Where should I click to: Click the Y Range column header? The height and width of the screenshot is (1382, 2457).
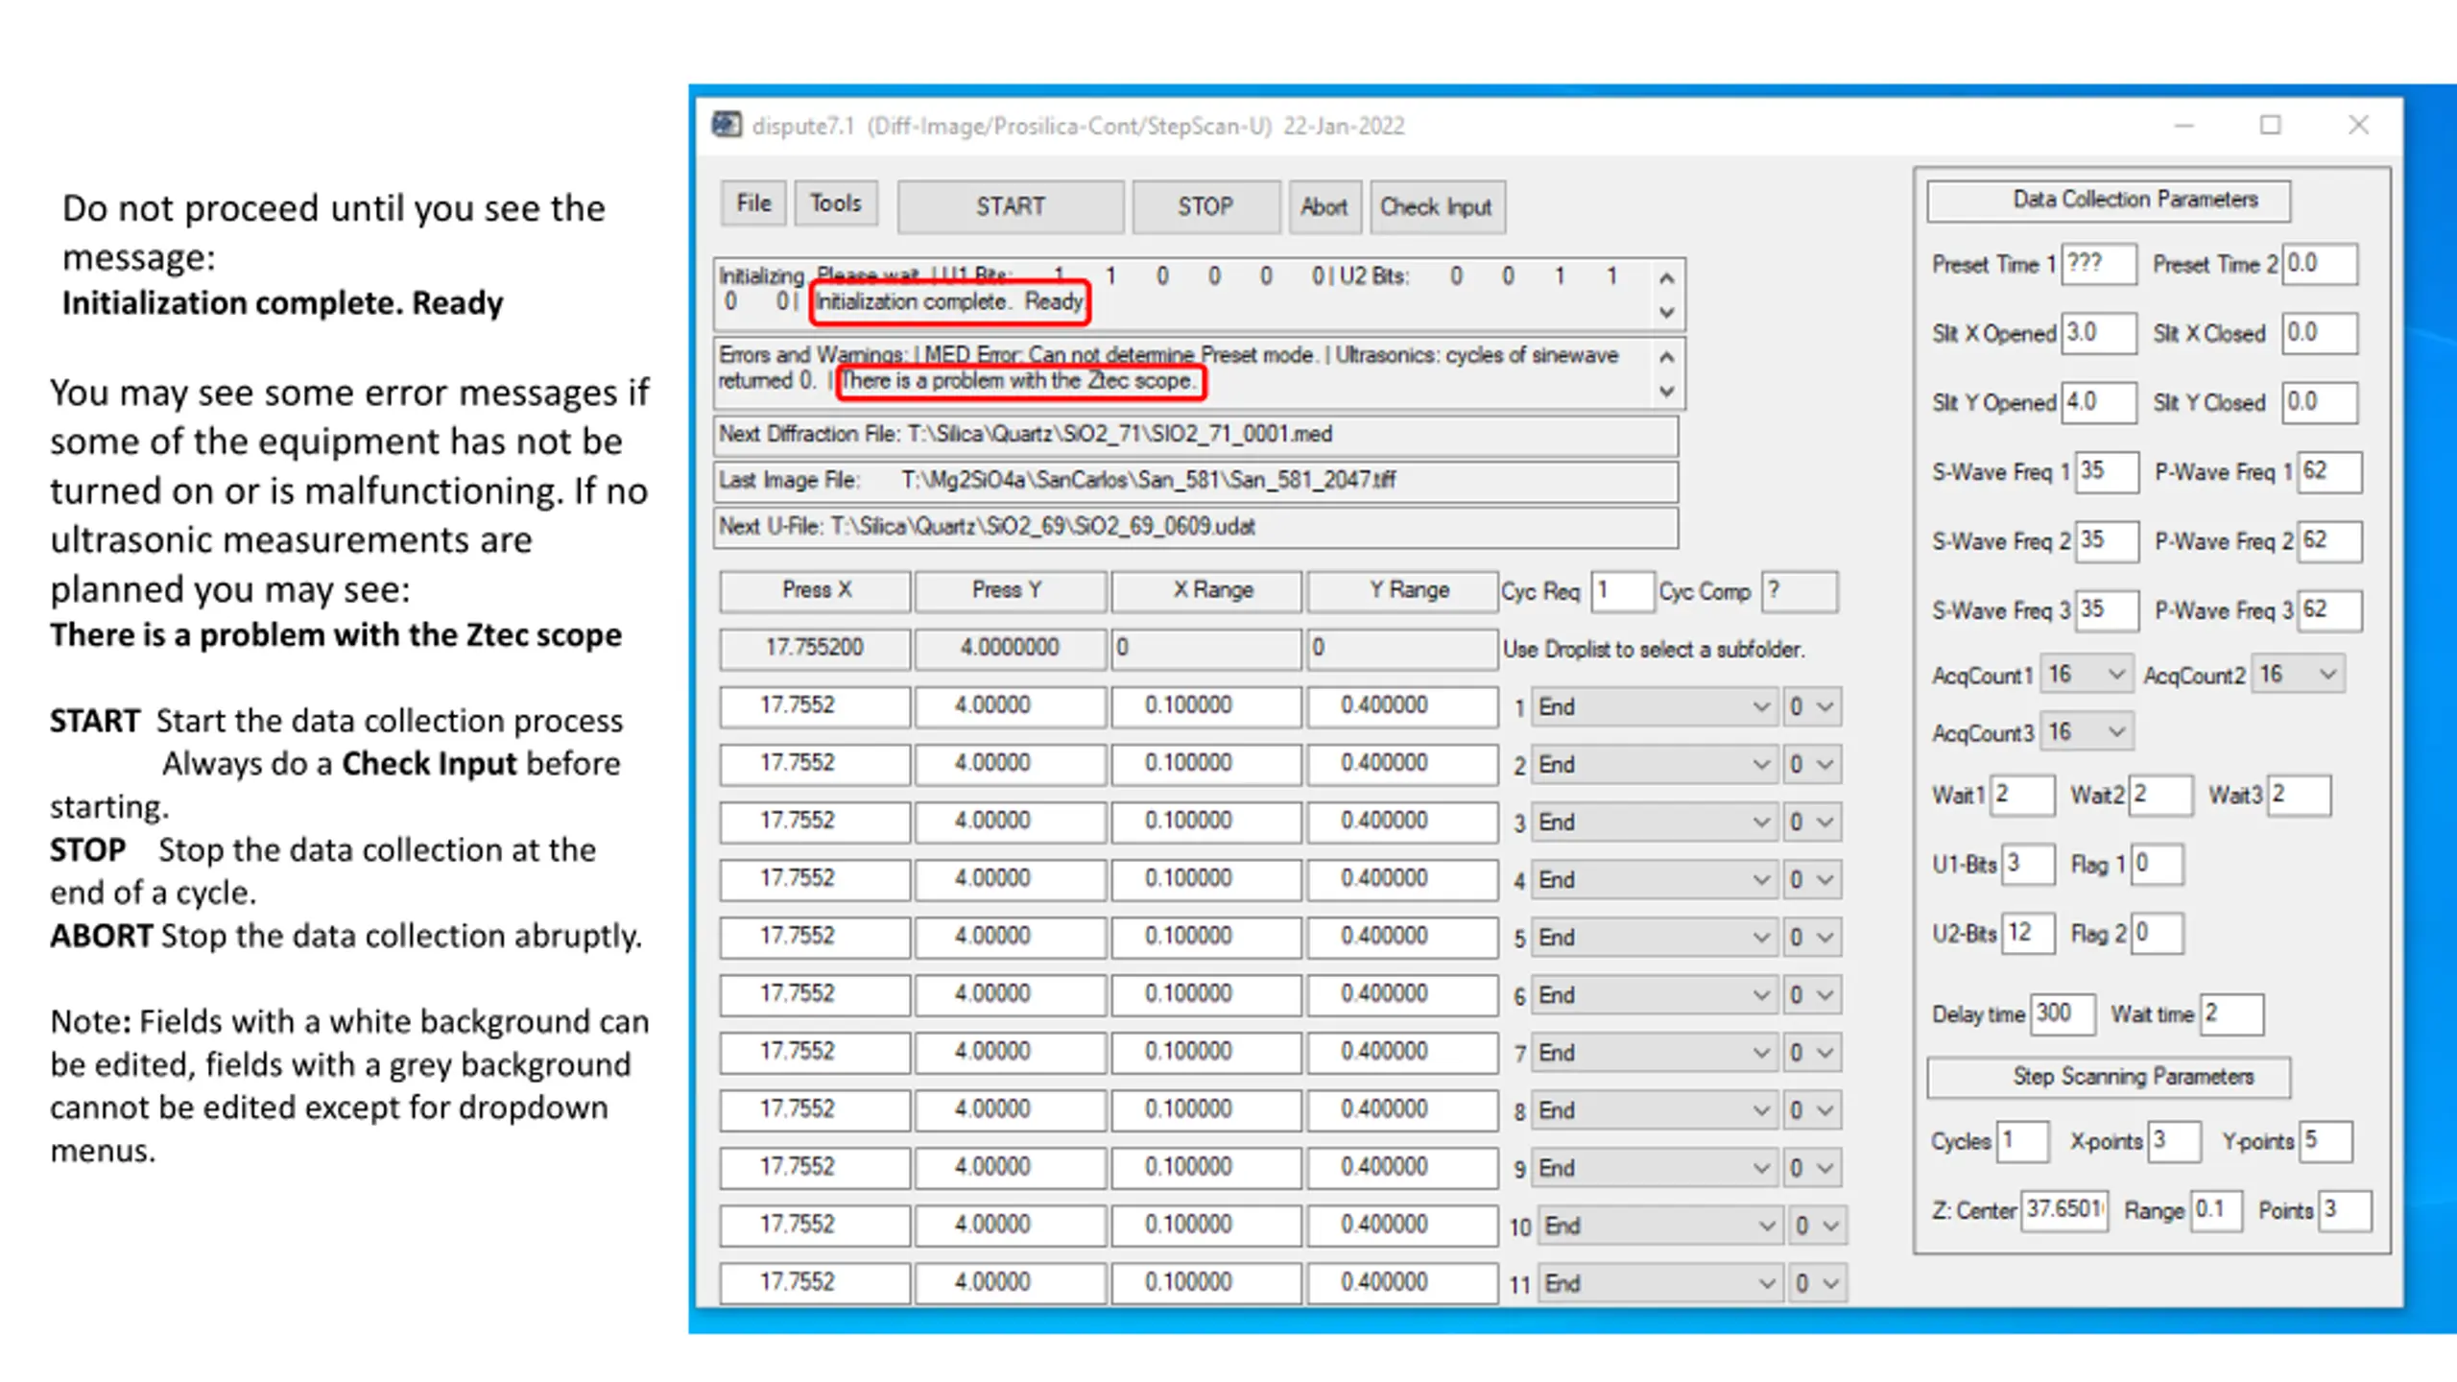click(1403, 590)
